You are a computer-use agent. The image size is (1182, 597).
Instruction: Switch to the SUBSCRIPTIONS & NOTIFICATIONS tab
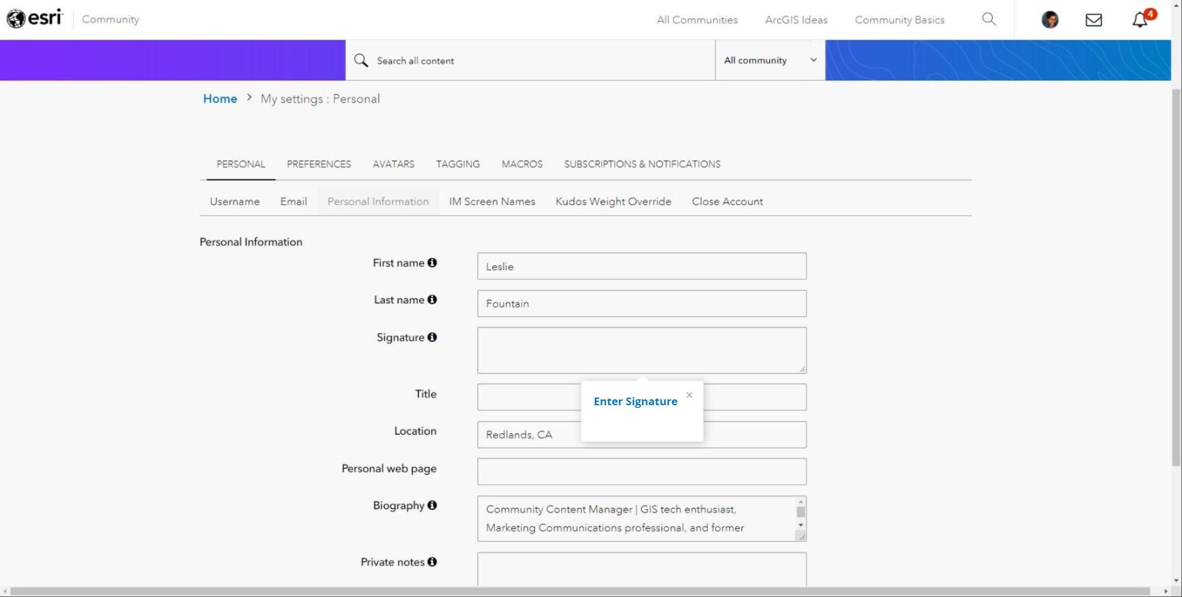click(x=642, y=164)
